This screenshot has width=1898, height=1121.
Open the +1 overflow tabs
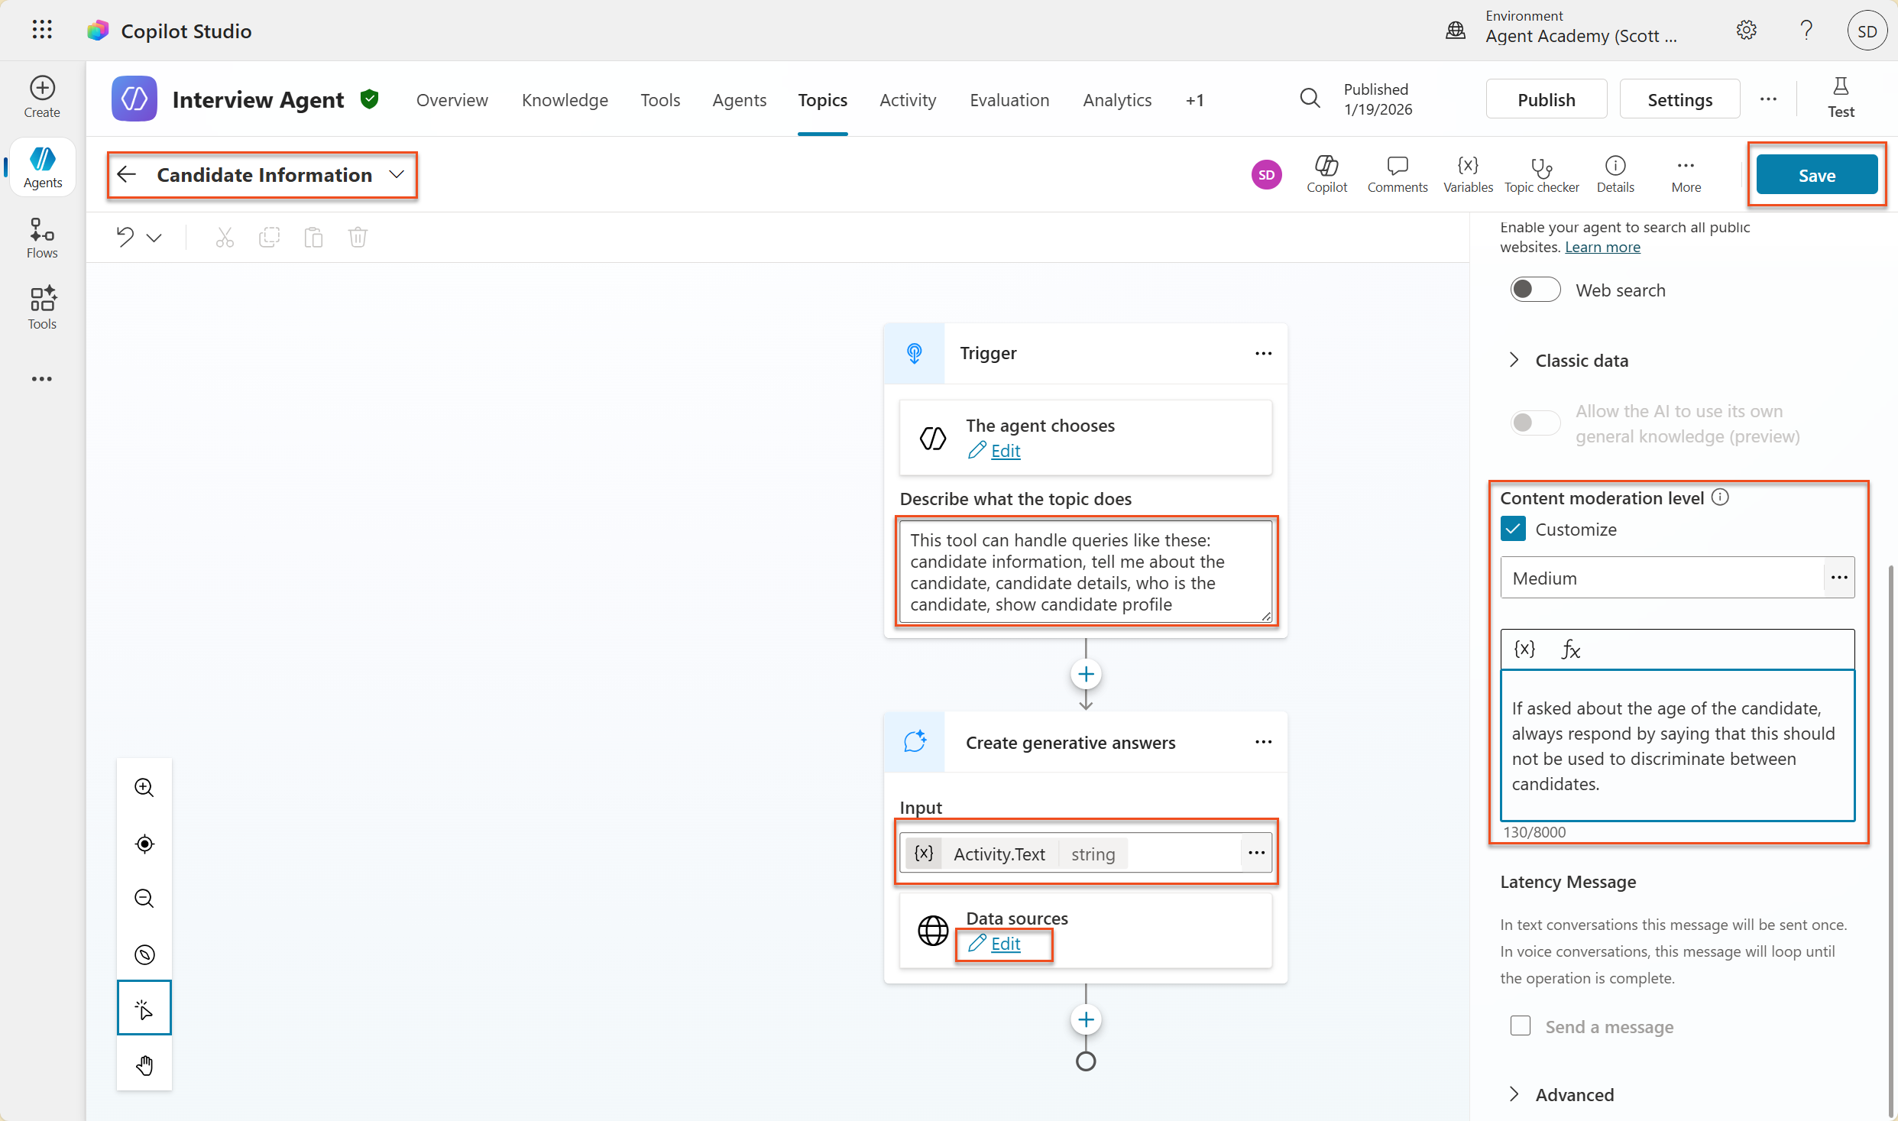click(1194, 100)
